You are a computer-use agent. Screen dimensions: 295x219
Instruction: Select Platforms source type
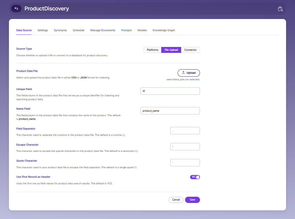point(153,50)
